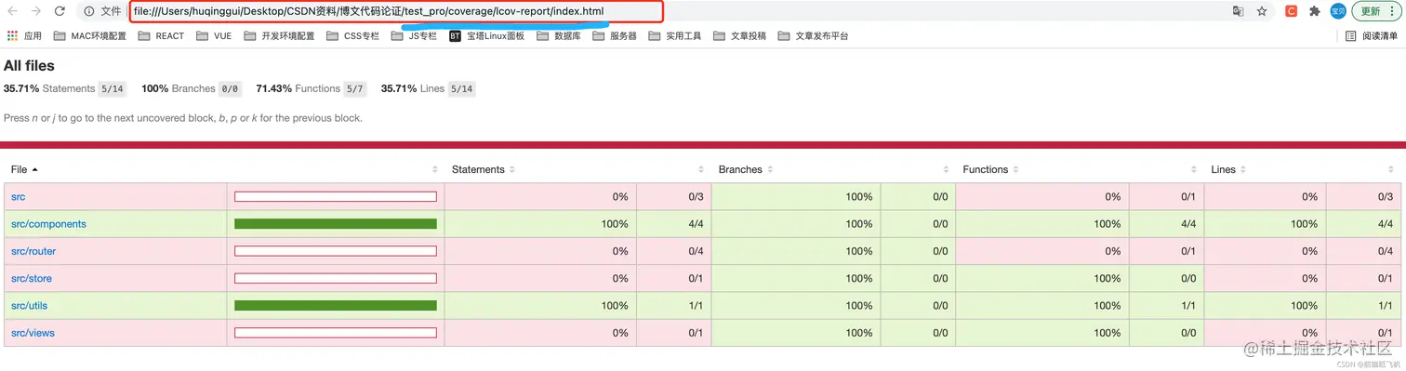Open the red CSDN extension

1292,11
